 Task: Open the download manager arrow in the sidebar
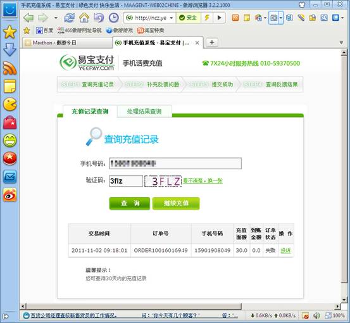[9, 49]
